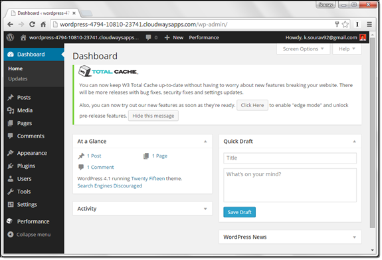Click the Dashboard gauge icon in sidebar

11,54
